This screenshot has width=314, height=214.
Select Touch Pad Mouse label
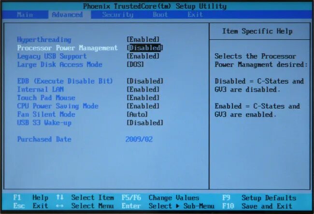pos(46,98)
